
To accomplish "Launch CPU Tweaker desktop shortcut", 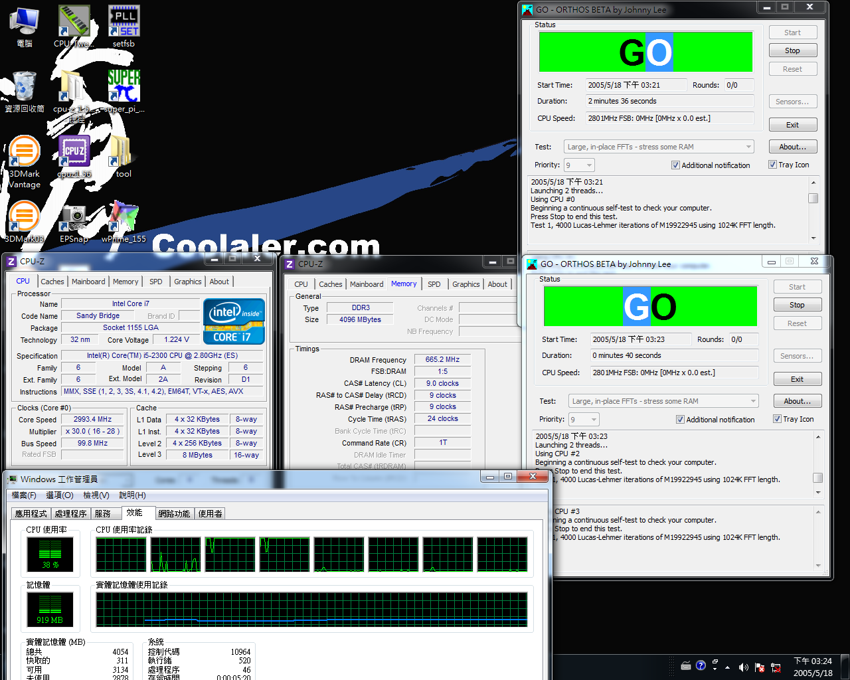I will click(74, 27).
